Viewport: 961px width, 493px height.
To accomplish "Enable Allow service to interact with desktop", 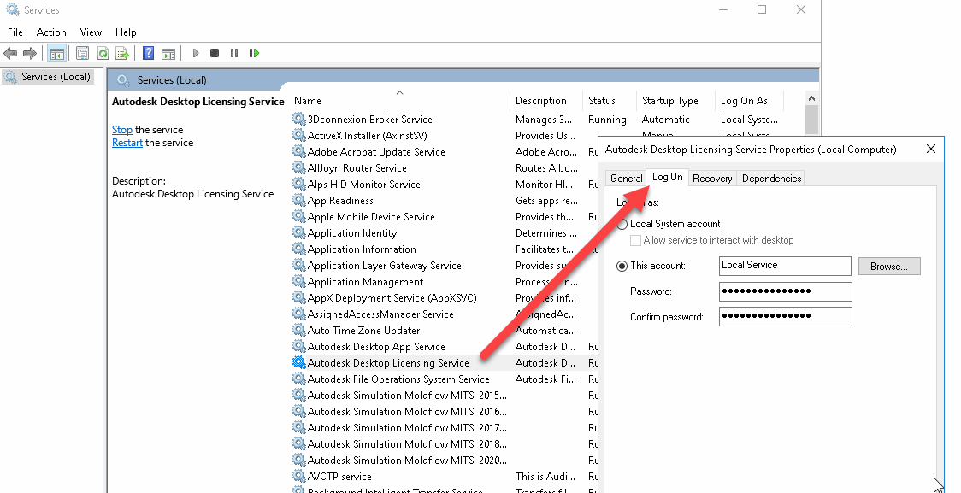I will 635,240.
